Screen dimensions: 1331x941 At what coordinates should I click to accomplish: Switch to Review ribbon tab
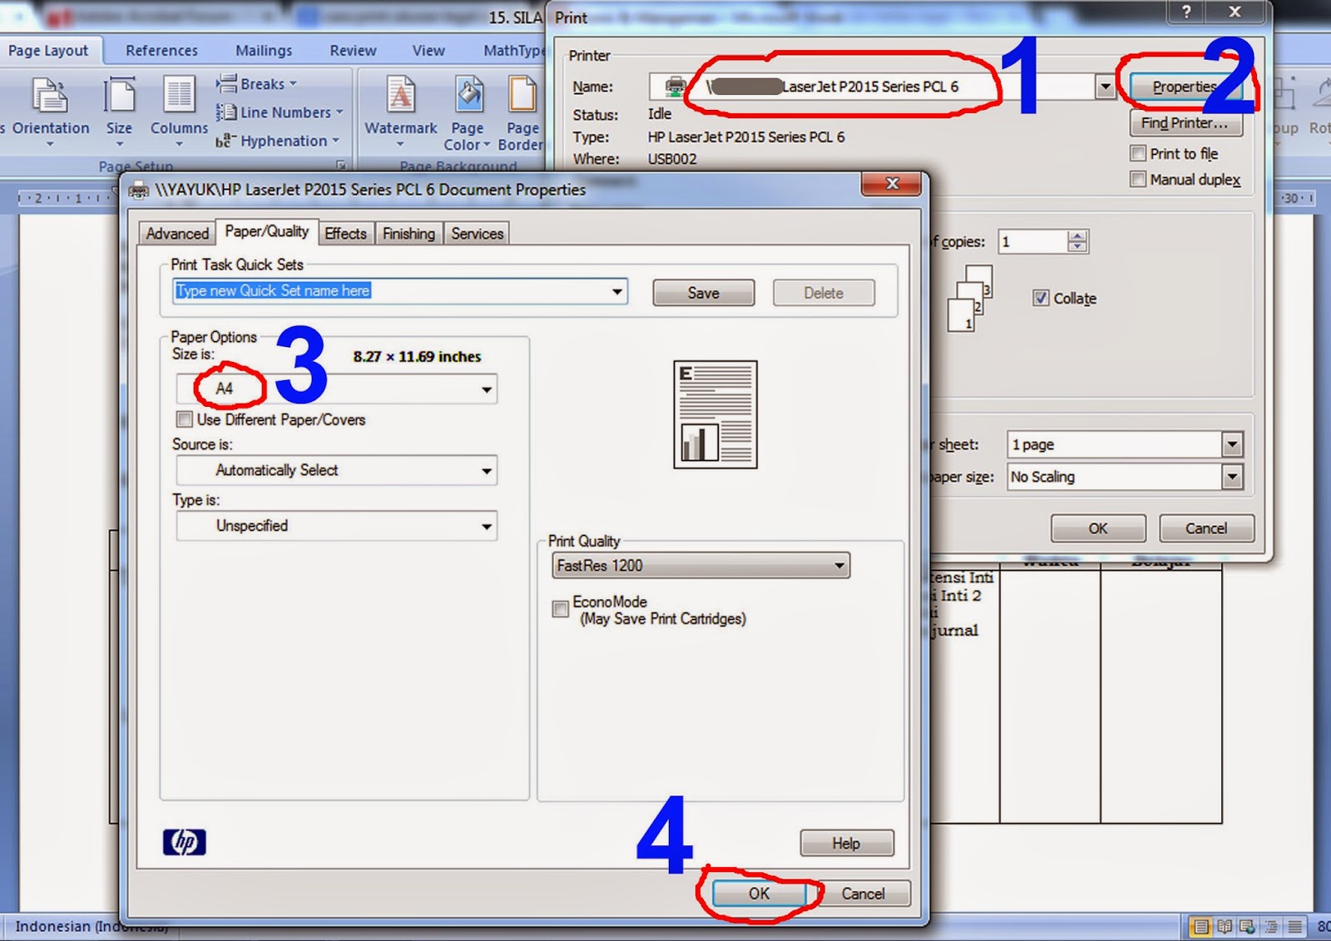353,51
